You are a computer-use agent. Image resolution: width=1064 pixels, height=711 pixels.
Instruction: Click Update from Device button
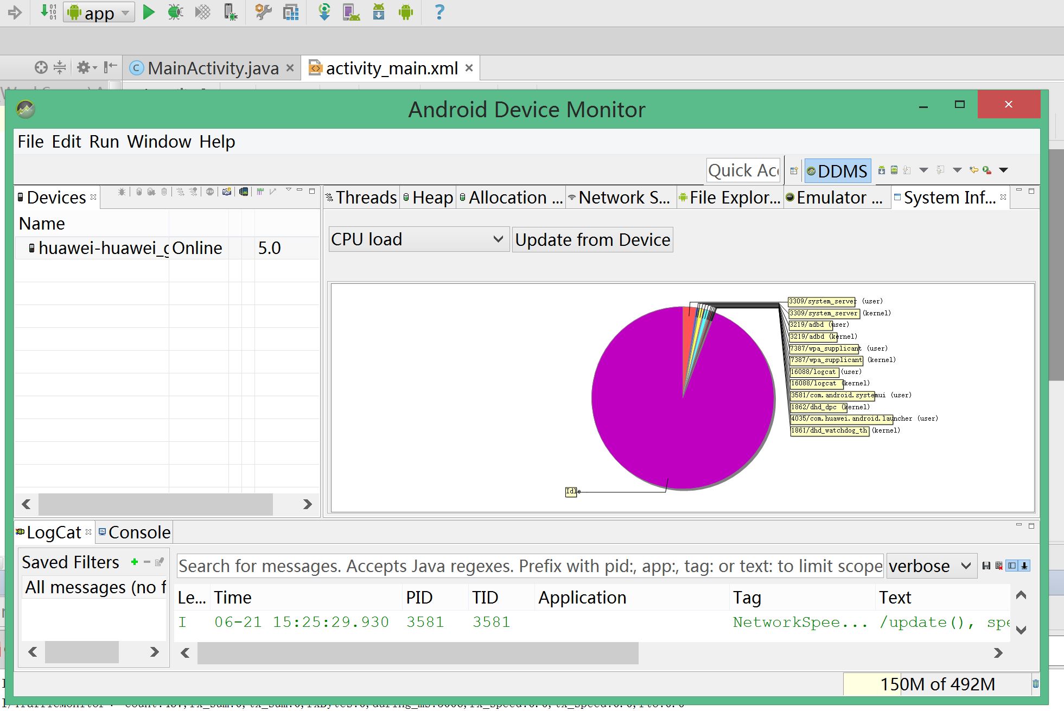tap(592, 240)
